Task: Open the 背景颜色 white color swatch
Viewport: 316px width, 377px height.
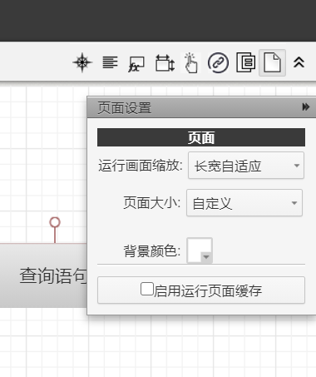Action: [200, 251]
